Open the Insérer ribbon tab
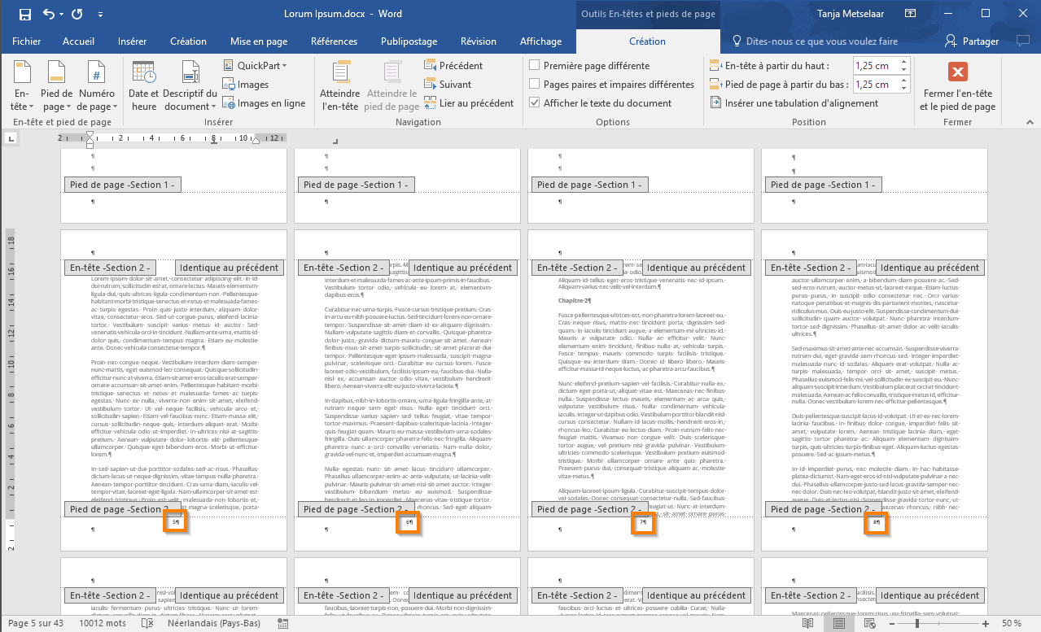This screenshot has height=632, width=1041. click(133, 41)
